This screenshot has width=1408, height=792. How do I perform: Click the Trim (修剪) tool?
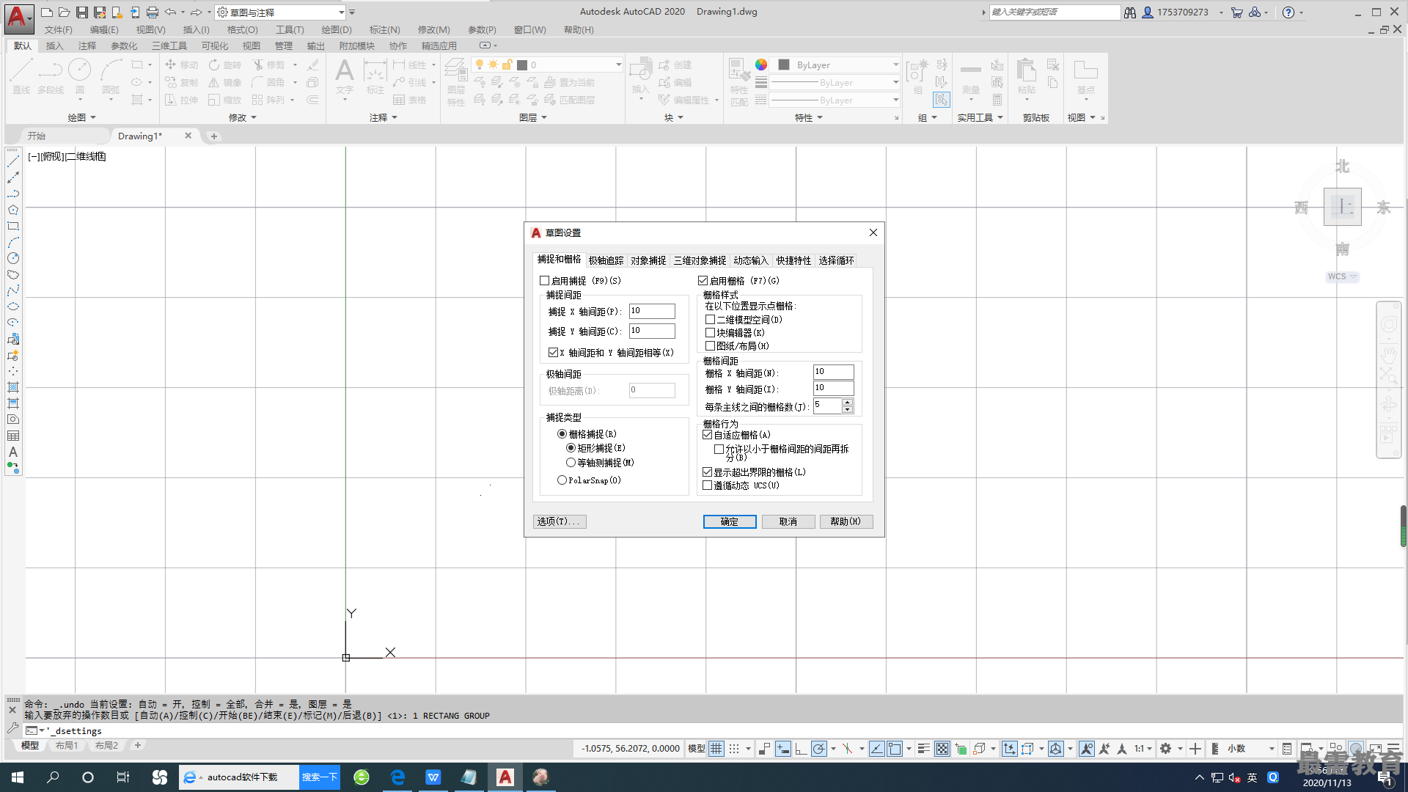[268, 65]
